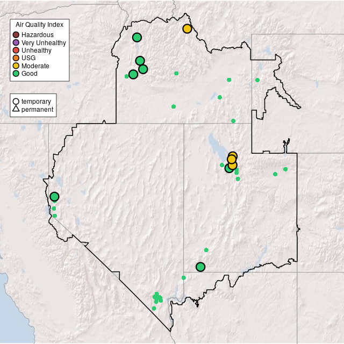344x344 pixels.
Task: Click the large green marker on the western boundary
Action: coord(54,197)
